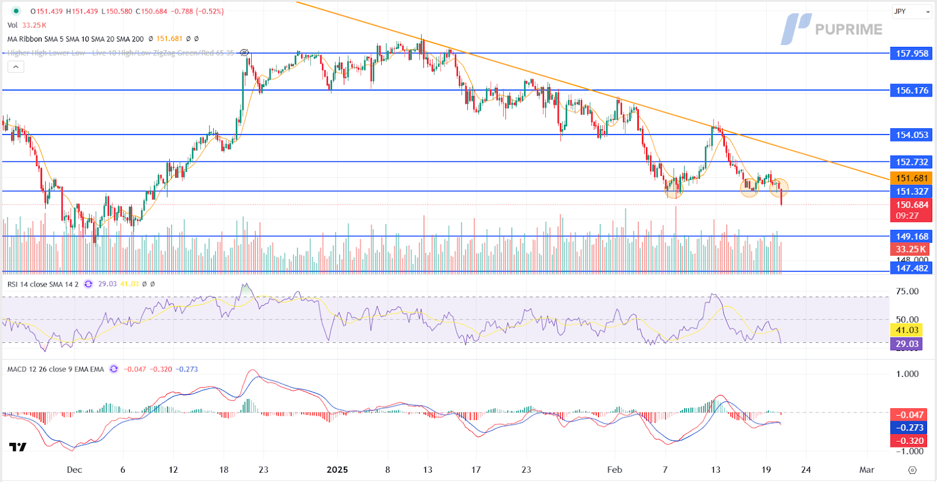Click the 75.00 RSI scale value
This screenshot has height=482, width=937.
tap(907, 291)
